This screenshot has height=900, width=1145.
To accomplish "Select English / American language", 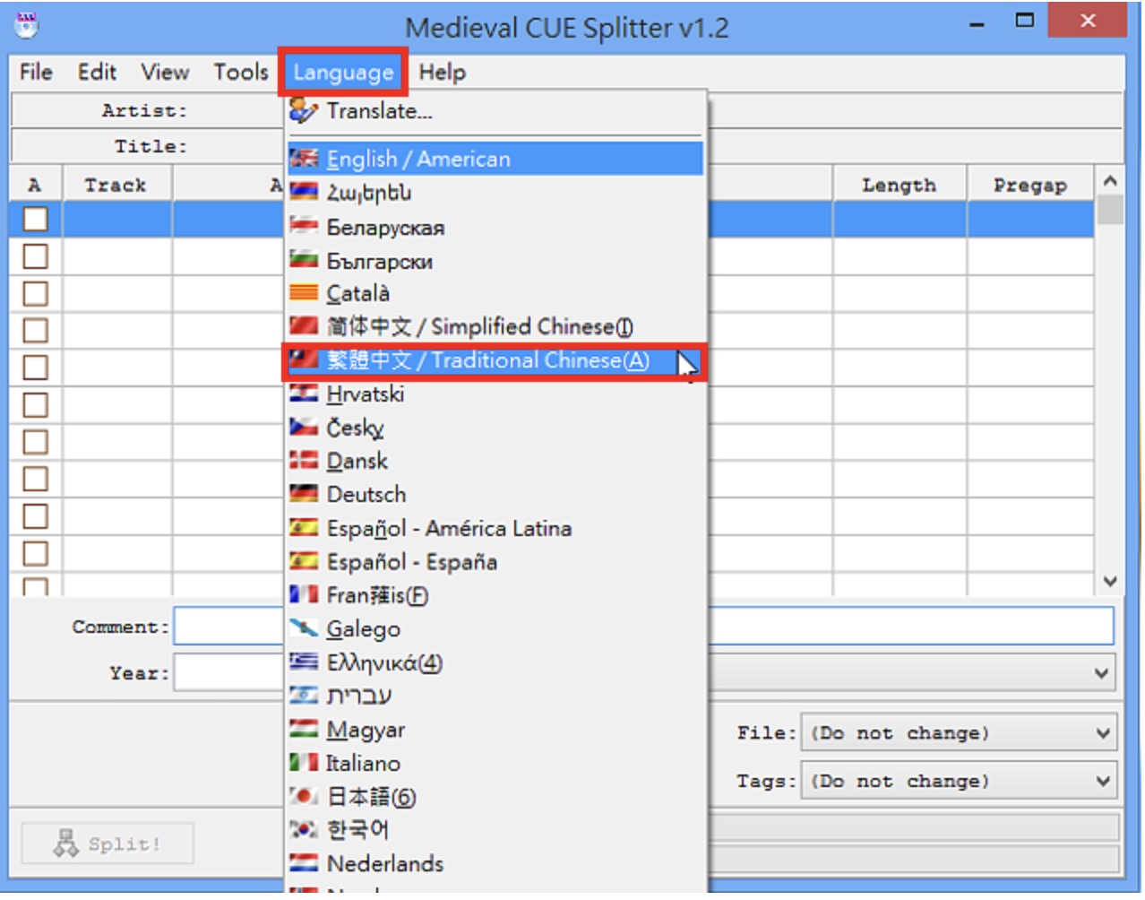I will point(495,159).
